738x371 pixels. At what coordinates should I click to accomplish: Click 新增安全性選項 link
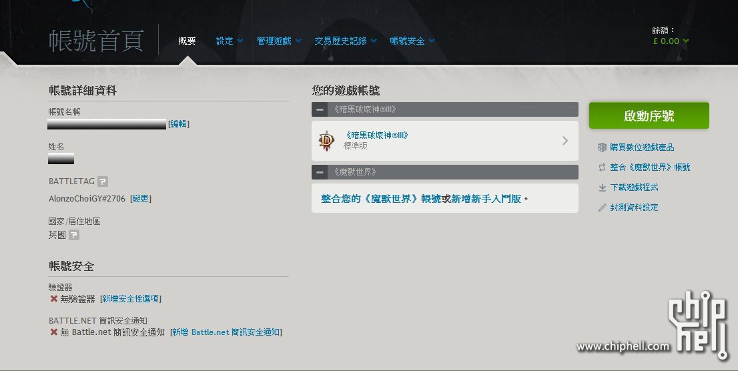[130, 299]
